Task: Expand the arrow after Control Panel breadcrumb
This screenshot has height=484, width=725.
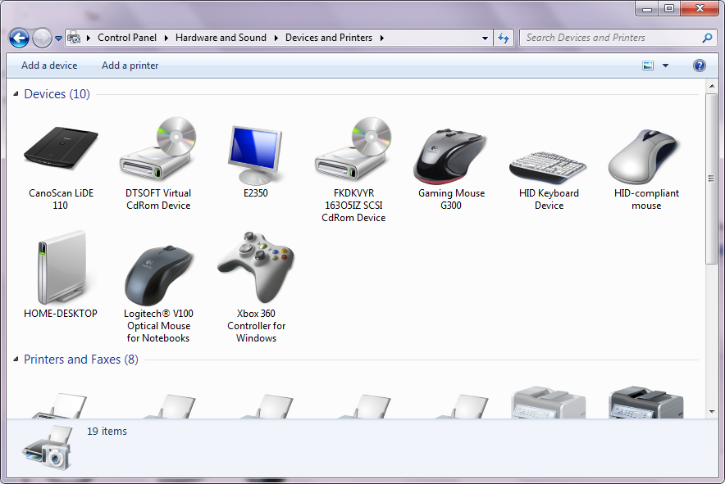Action: pos(166,38)
